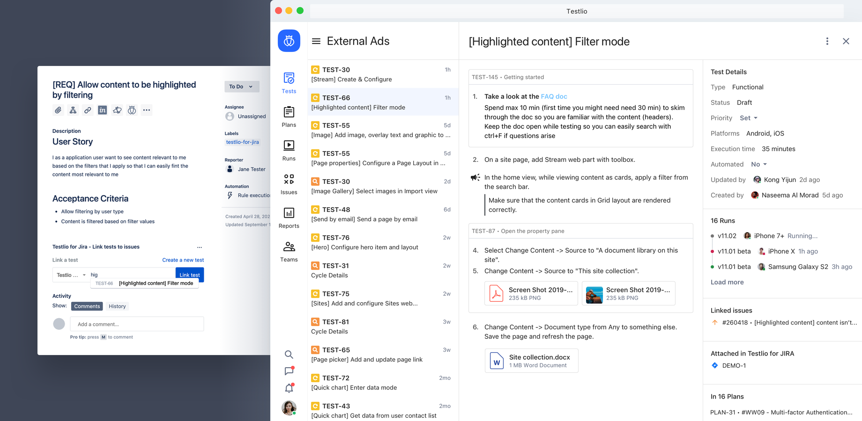This screenshot has width=862, height=421.
Task: Click the child issue hierarchy icon in Jira
Action: click(73, 110)
